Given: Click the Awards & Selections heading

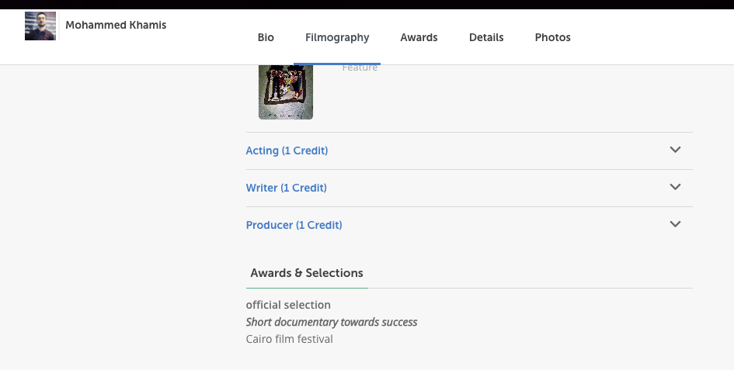Looking at the screenshot, I should (x=307, y=273).
